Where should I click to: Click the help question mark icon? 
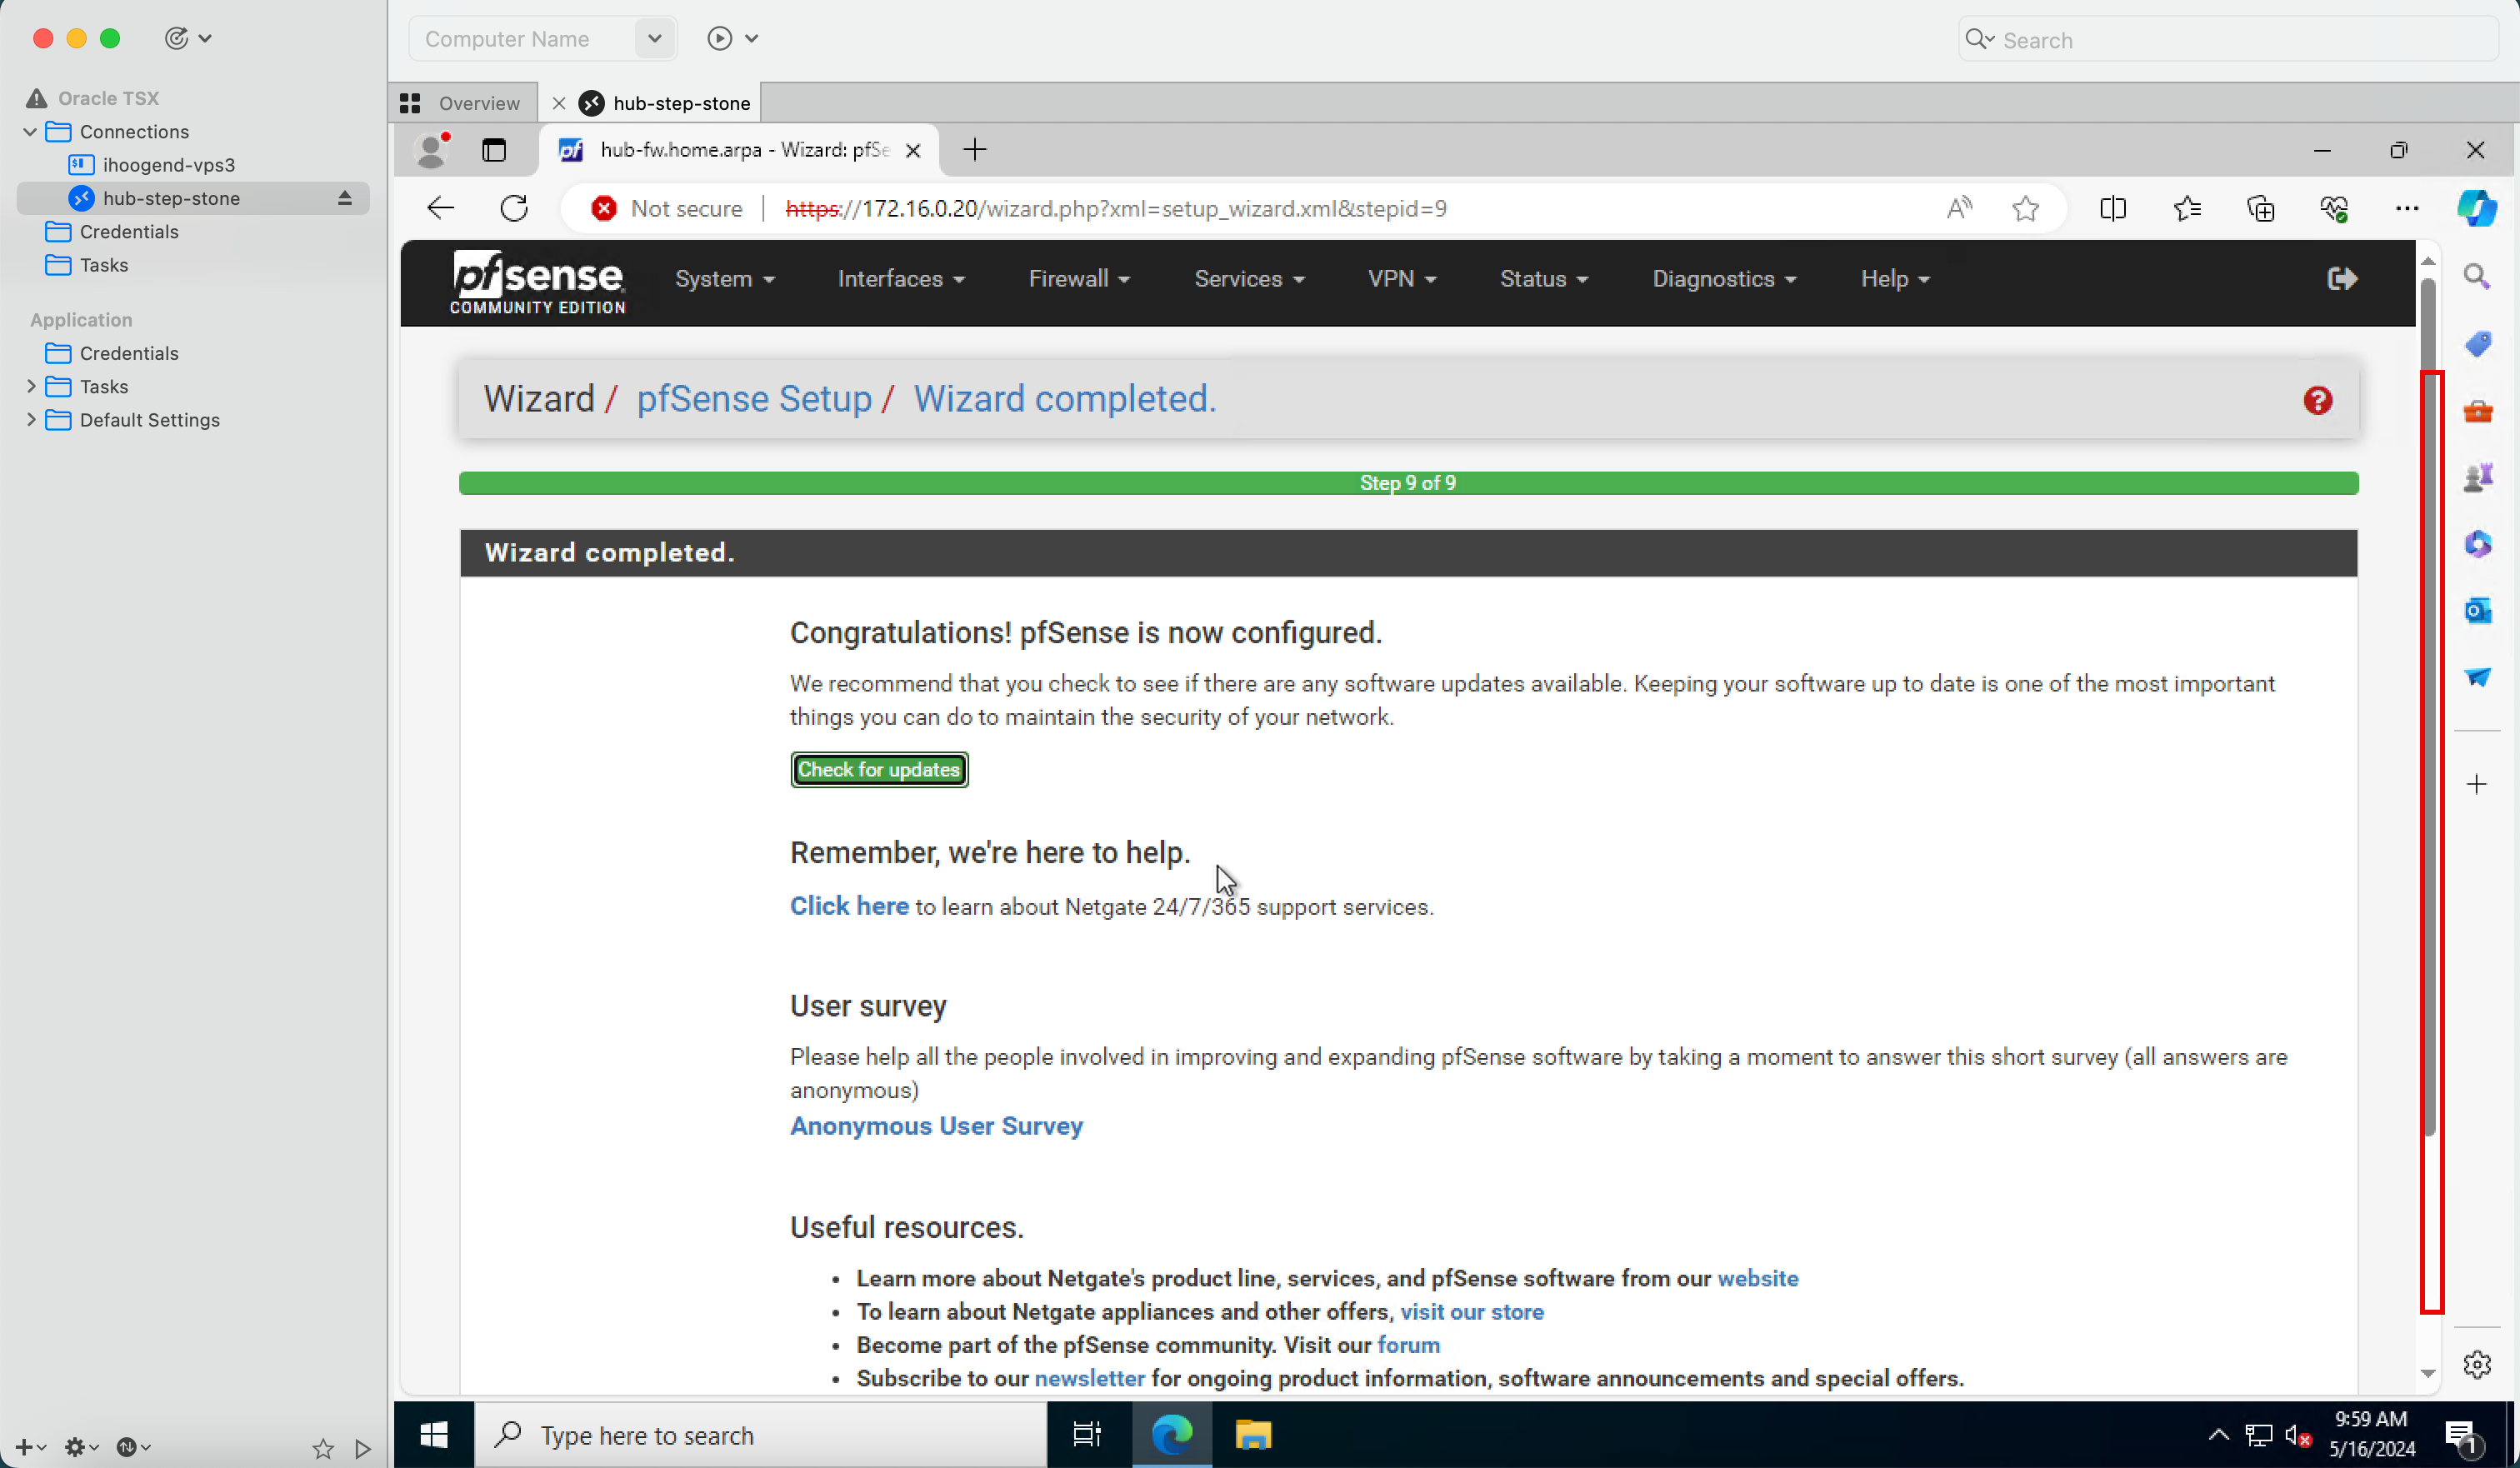pyautogui.click(x=2317, y=398)
